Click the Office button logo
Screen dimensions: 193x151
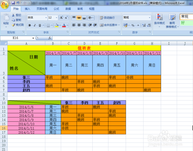point(5,5)
